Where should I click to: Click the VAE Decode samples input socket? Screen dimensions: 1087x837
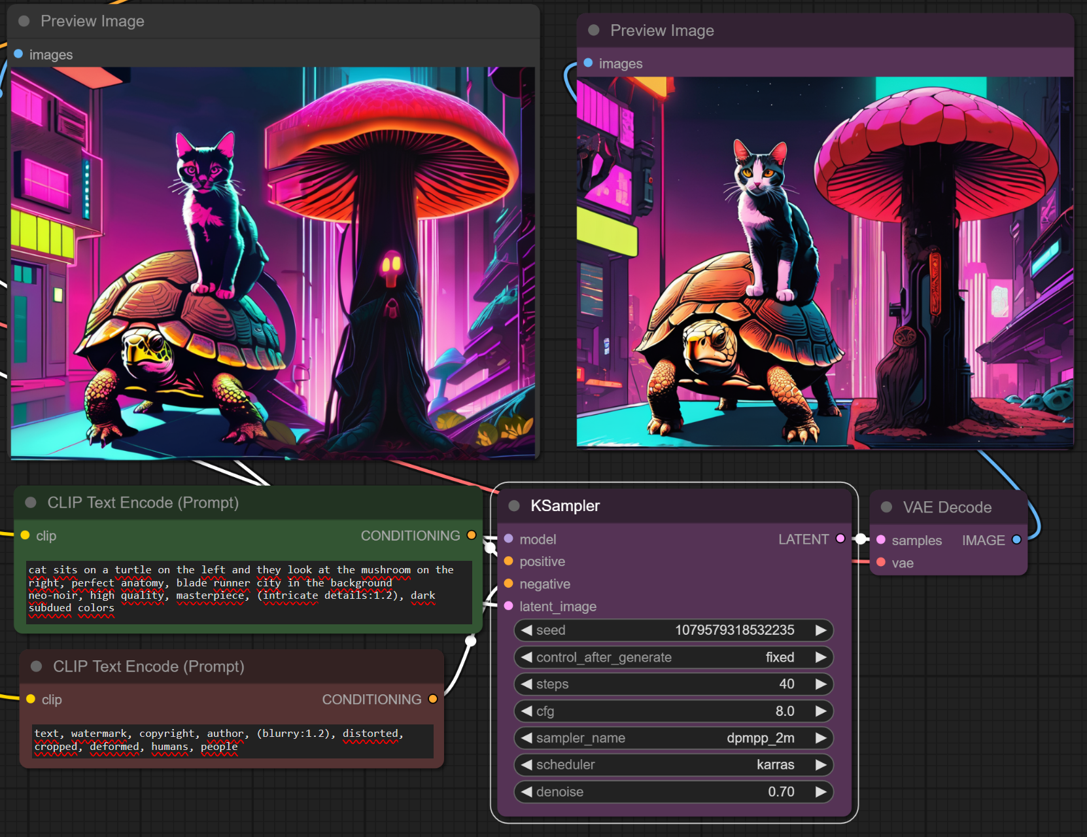click(881, 540)
